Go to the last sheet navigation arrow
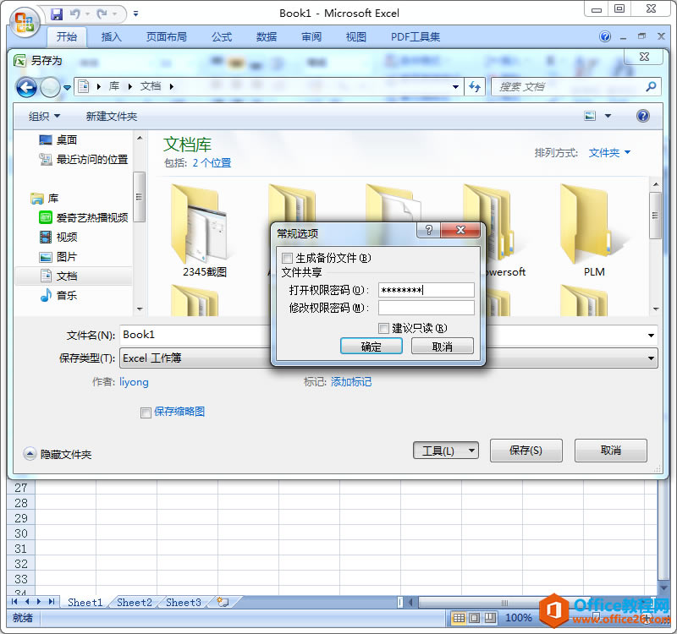This screenshot has height=634, width=677. [52, 602]
